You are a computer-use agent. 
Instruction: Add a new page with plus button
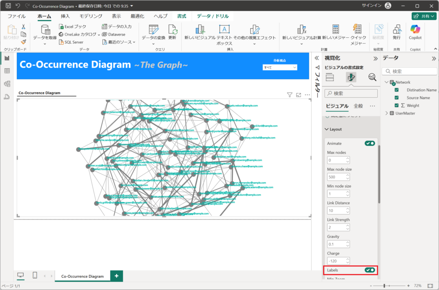117,276
